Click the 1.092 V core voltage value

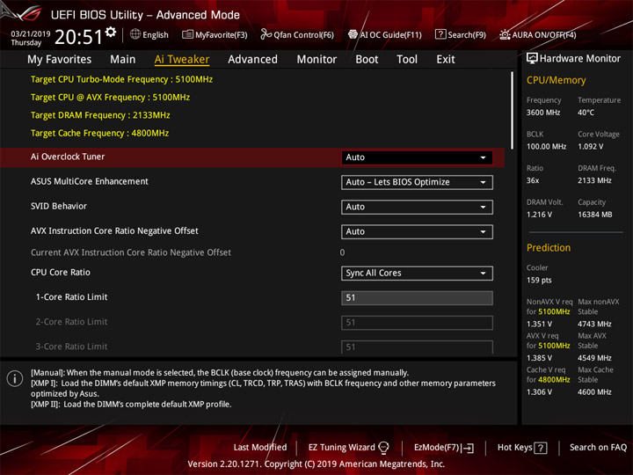click(590, 146)
